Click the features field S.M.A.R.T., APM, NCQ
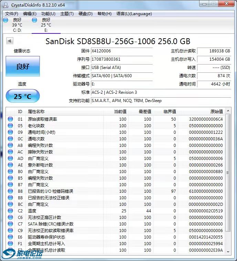This screenshot has height=261, width=237. tap(161, 101)
